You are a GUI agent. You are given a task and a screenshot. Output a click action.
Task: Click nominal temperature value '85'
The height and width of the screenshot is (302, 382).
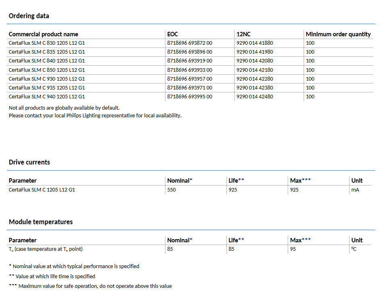tap(170, 249)
